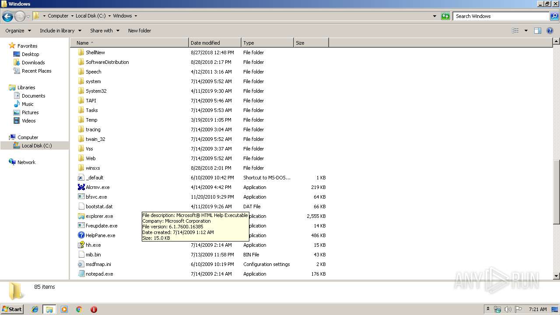Open the Videos library
Viewport: 560px width, 315px height.
click(28, 121)
